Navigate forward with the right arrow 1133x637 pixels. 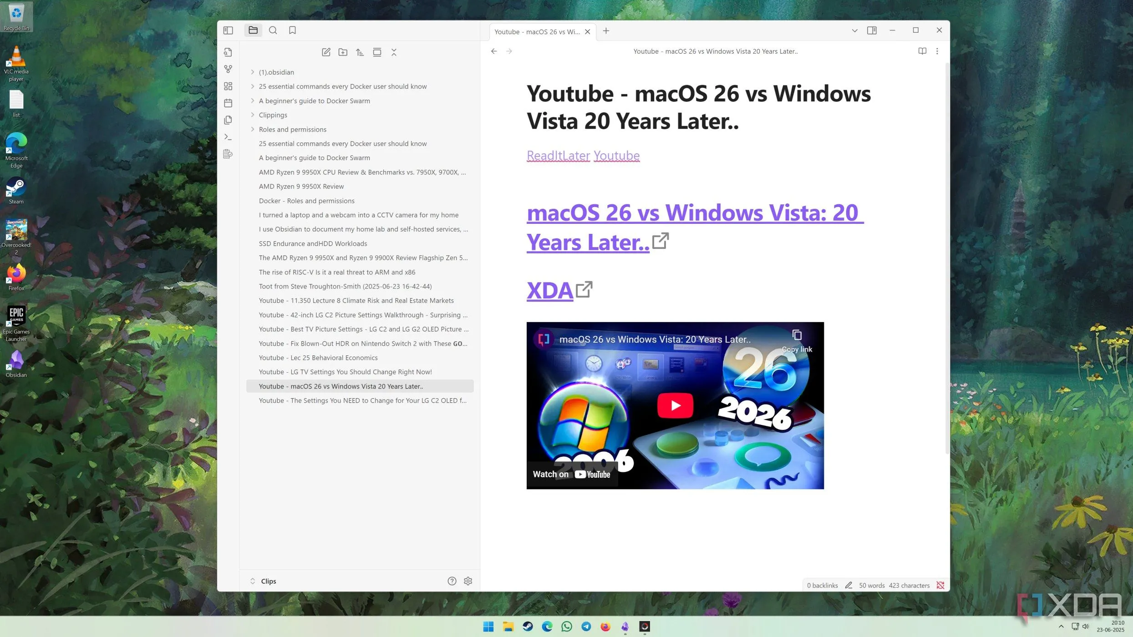[509, 51]
